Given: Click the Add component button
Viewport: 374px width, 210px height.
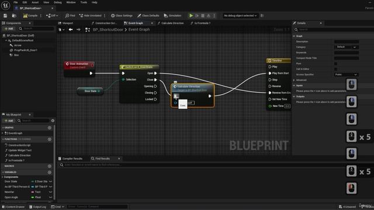Looking at the screenshot, I should 9,29.
